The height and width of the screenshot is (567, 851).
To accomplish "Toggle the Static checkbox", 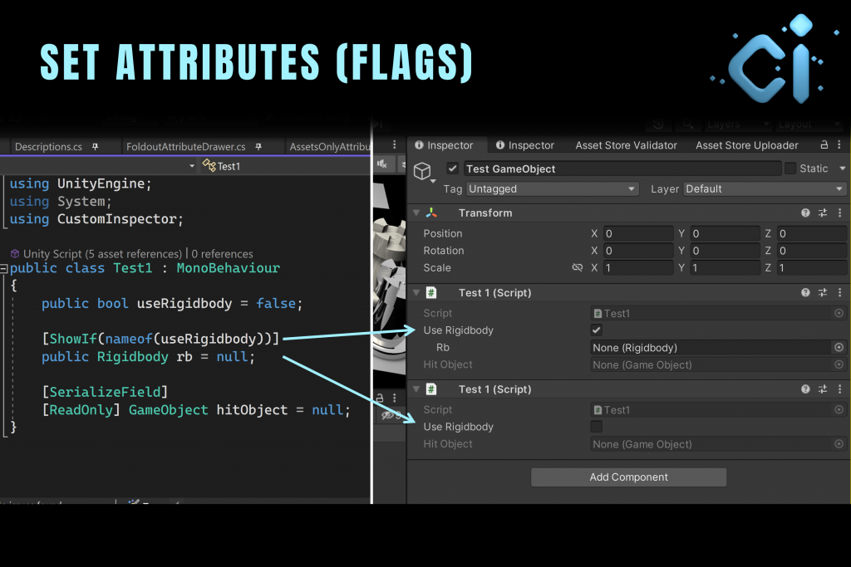I will (790, 169).
